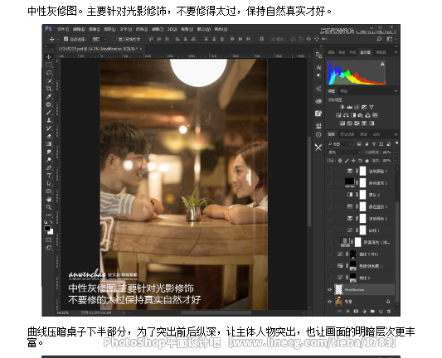Viewport: 442px width, 358px height.
Task: Select the Pen tool
Action: (x=49, y=167)
